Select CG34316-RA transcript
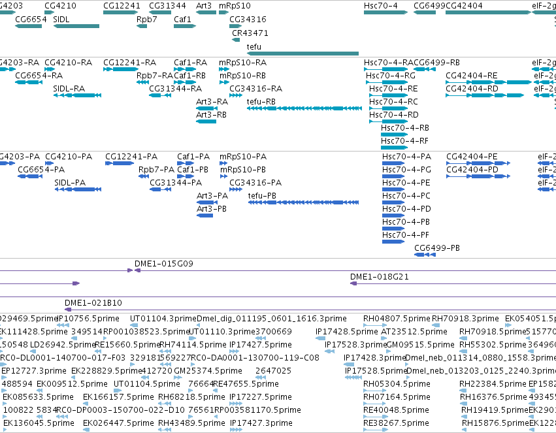 click(x=236, y=95)
